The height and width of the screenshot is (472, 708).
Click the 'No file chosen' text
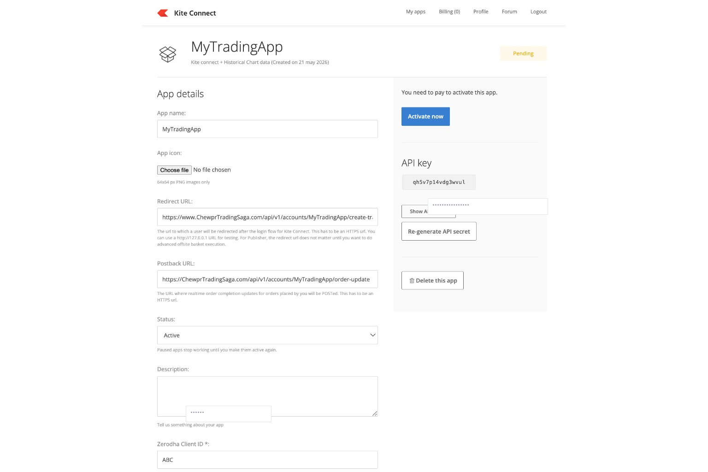[212, 170]
